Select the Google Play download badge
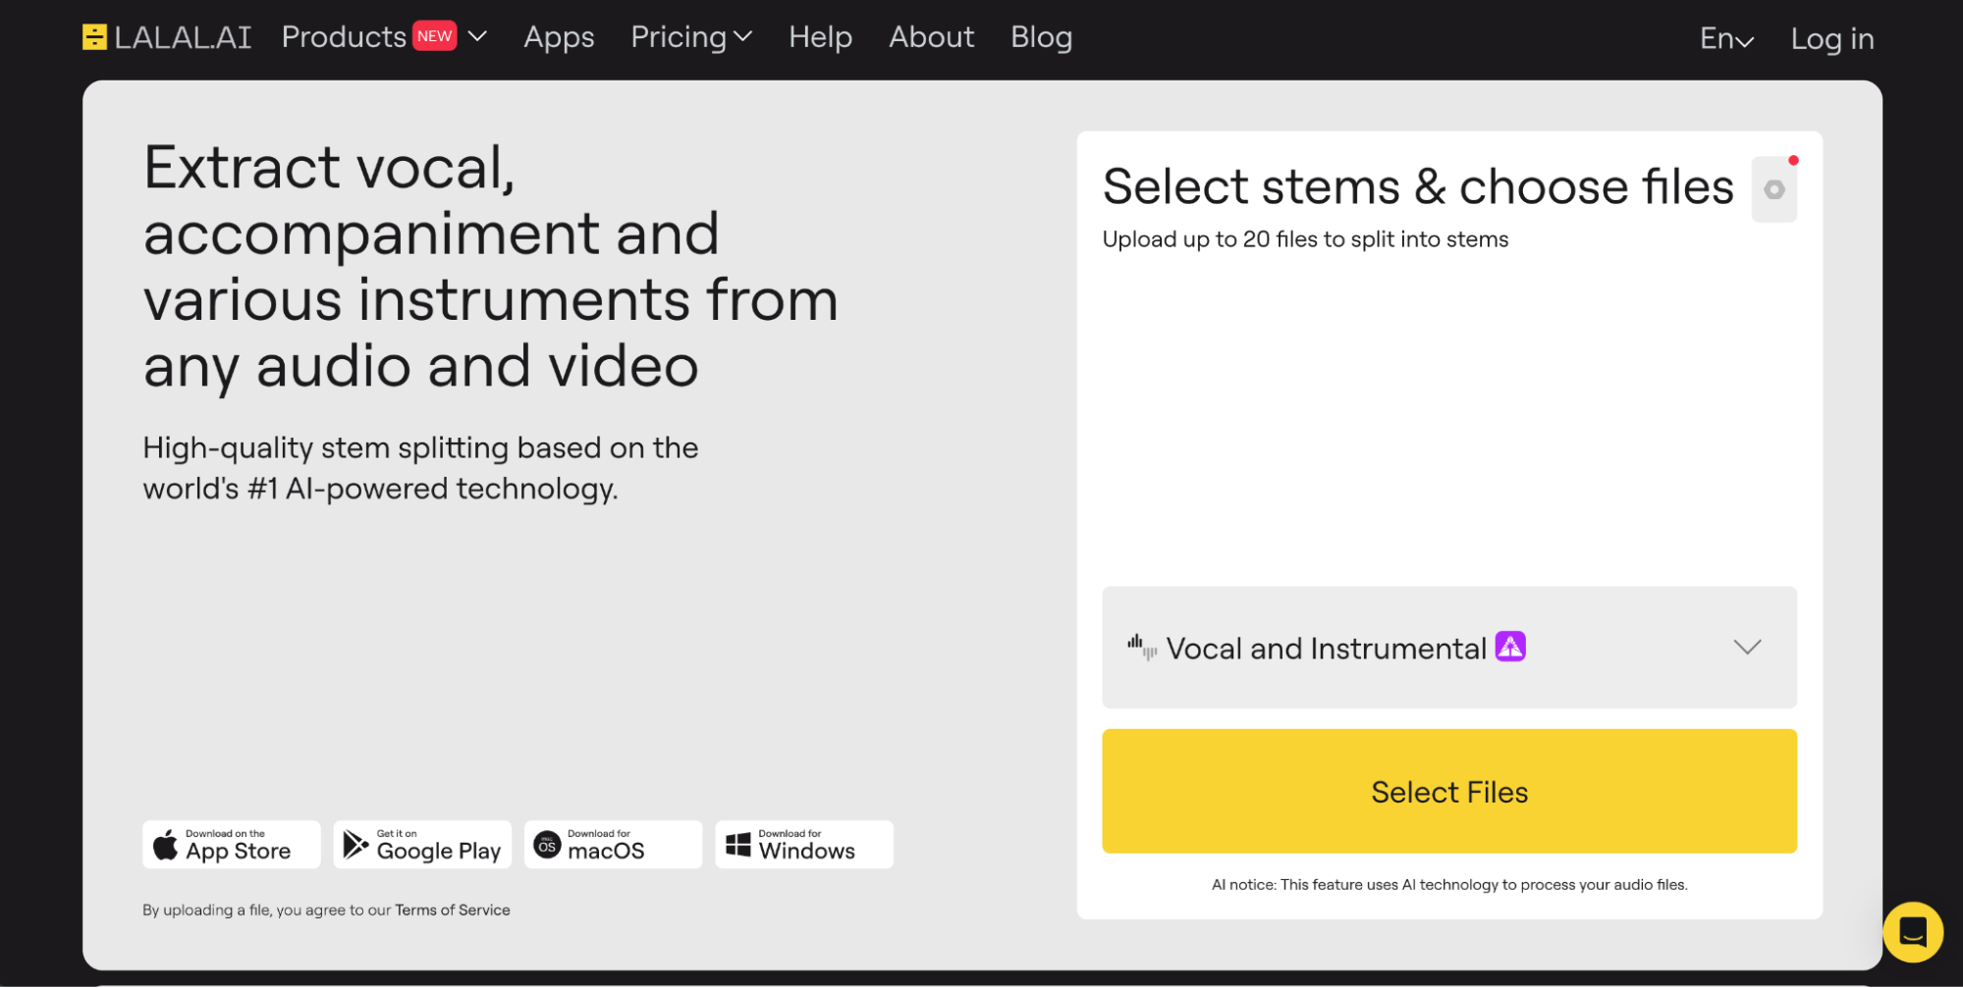Screen dimensions: 1963x988 pyautogui.click(x=422, y=844)
